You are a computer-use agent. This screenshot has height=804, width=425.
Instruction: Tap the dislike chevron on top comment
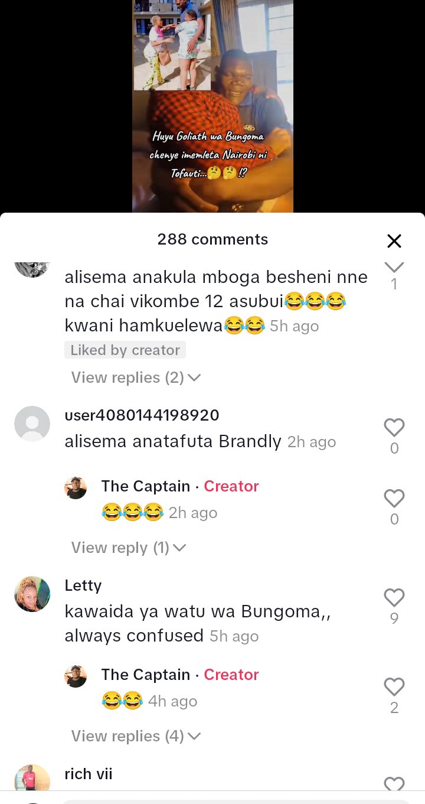click(394, 267)
